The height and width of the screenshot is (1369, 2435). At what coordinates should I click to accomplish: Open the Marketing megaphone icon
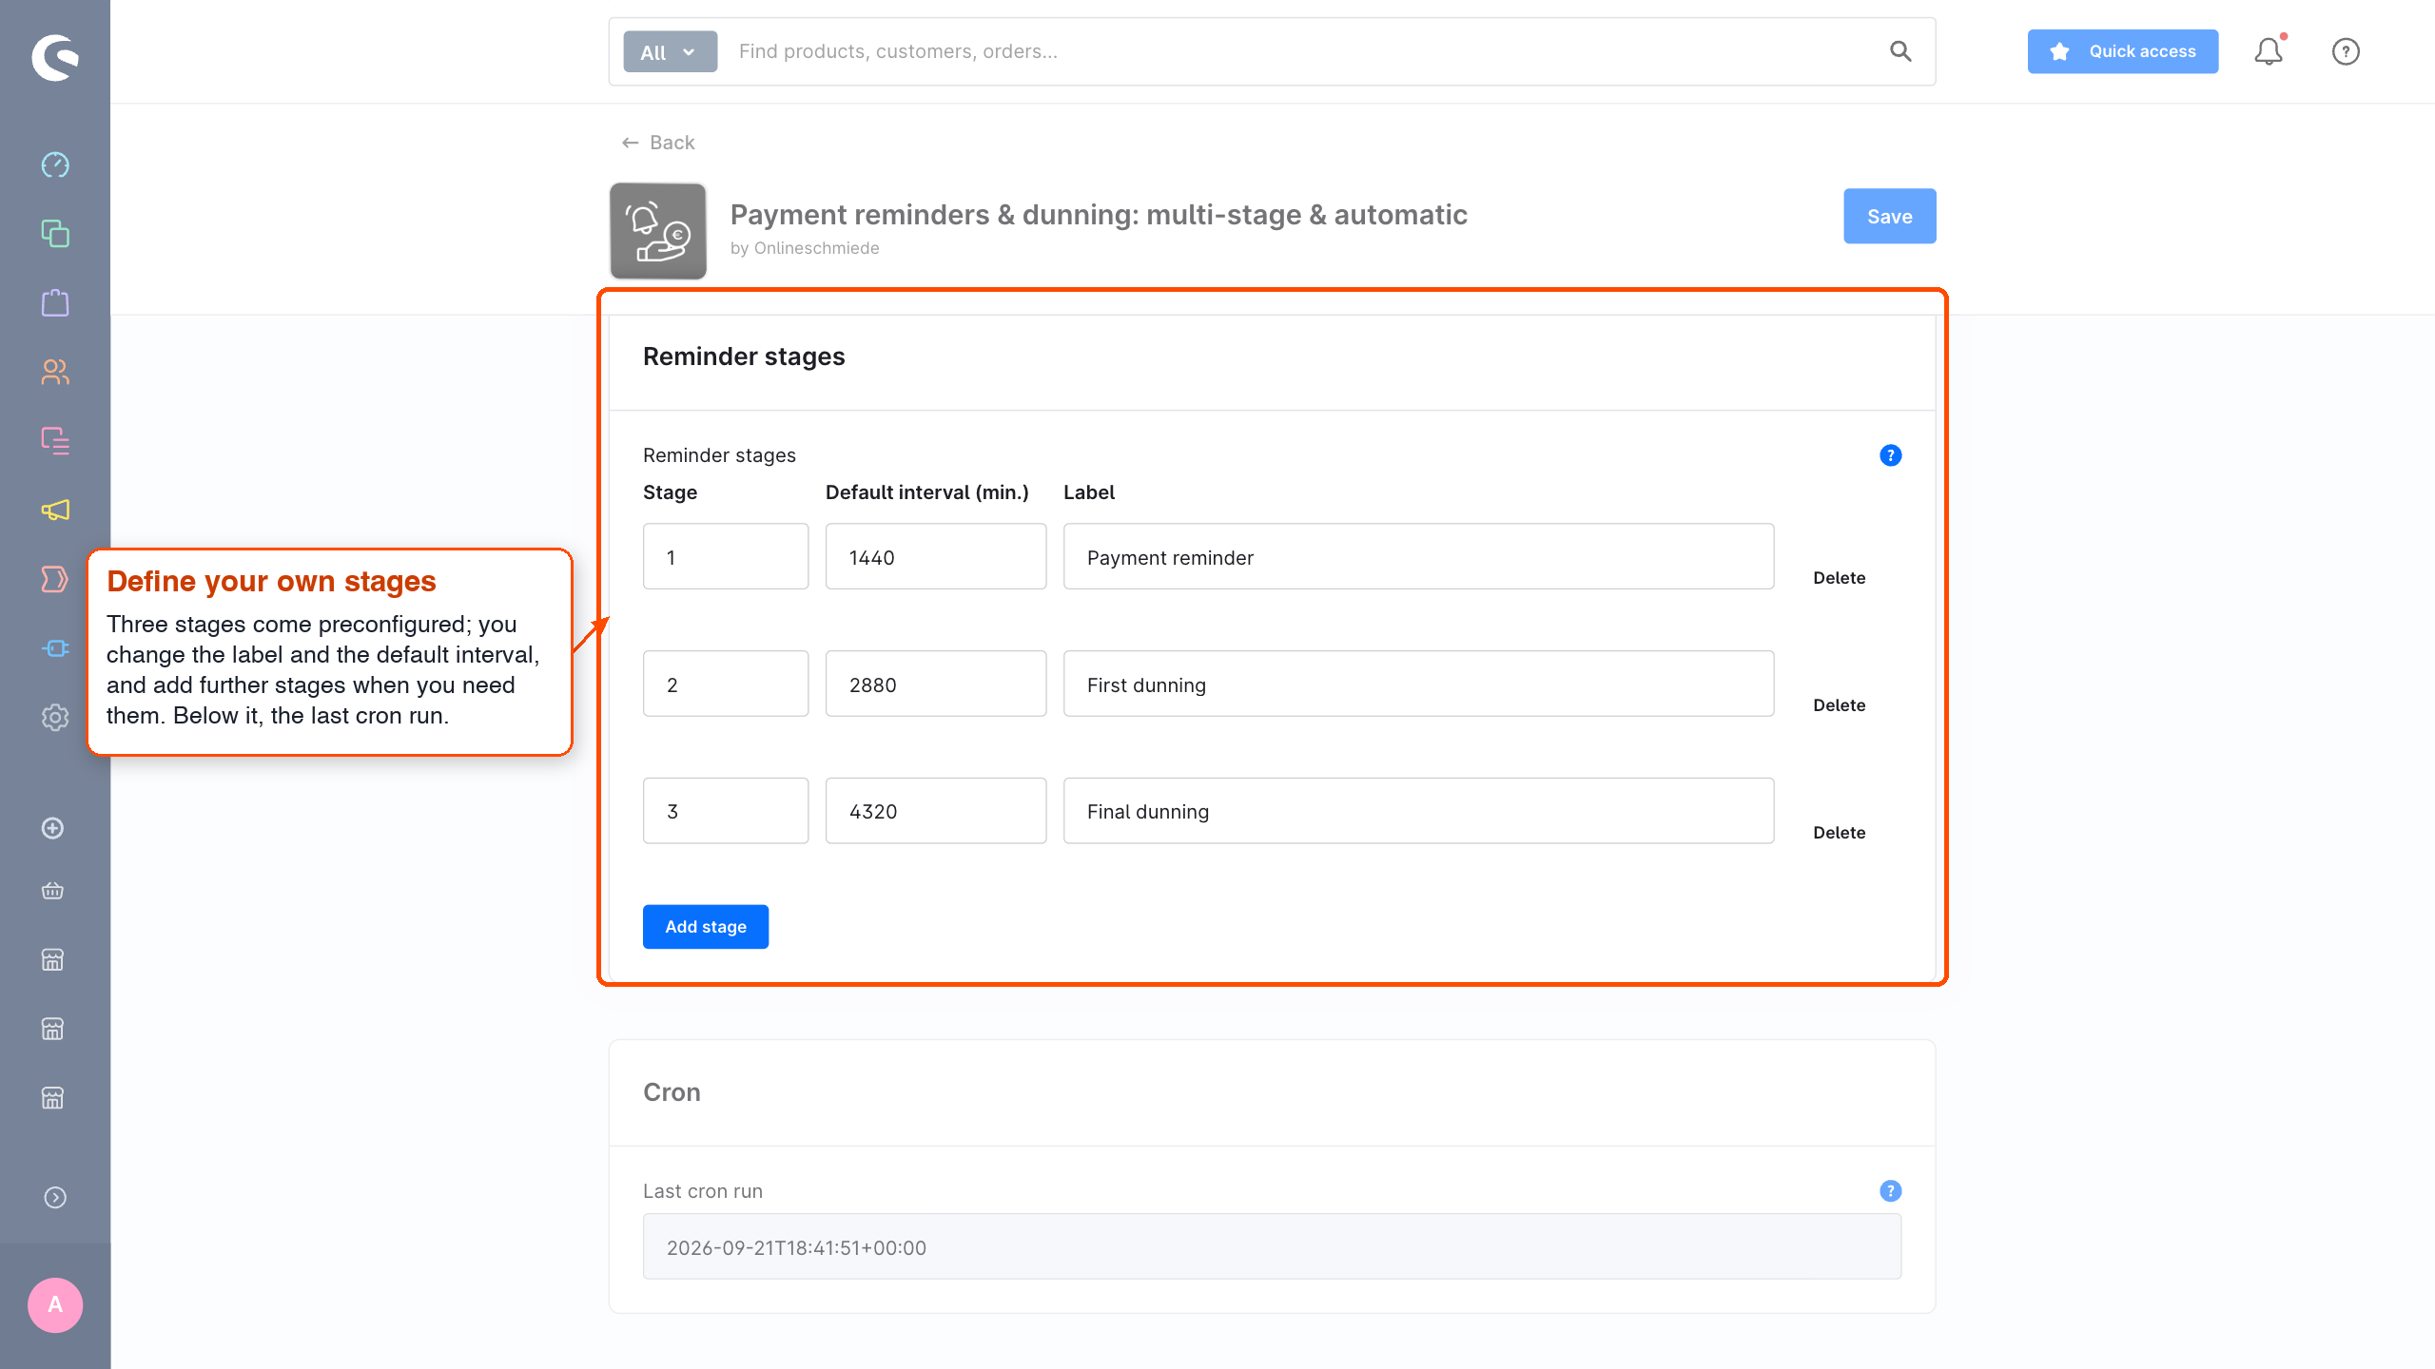(x=55, y=511)
